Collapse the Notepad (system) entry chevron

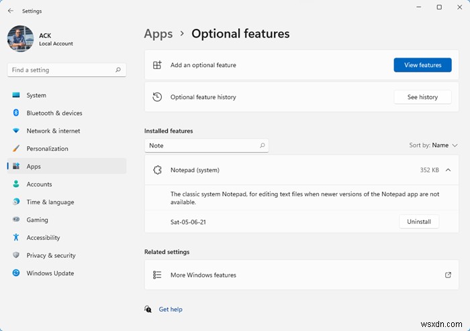[x=449, y=170]
